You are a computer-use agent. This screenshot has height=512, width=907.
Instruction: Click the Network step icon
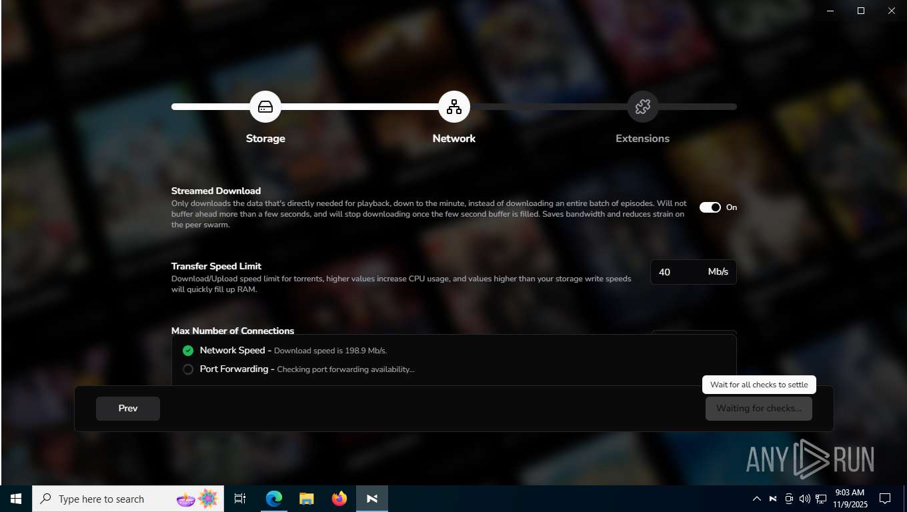[454, 107]
